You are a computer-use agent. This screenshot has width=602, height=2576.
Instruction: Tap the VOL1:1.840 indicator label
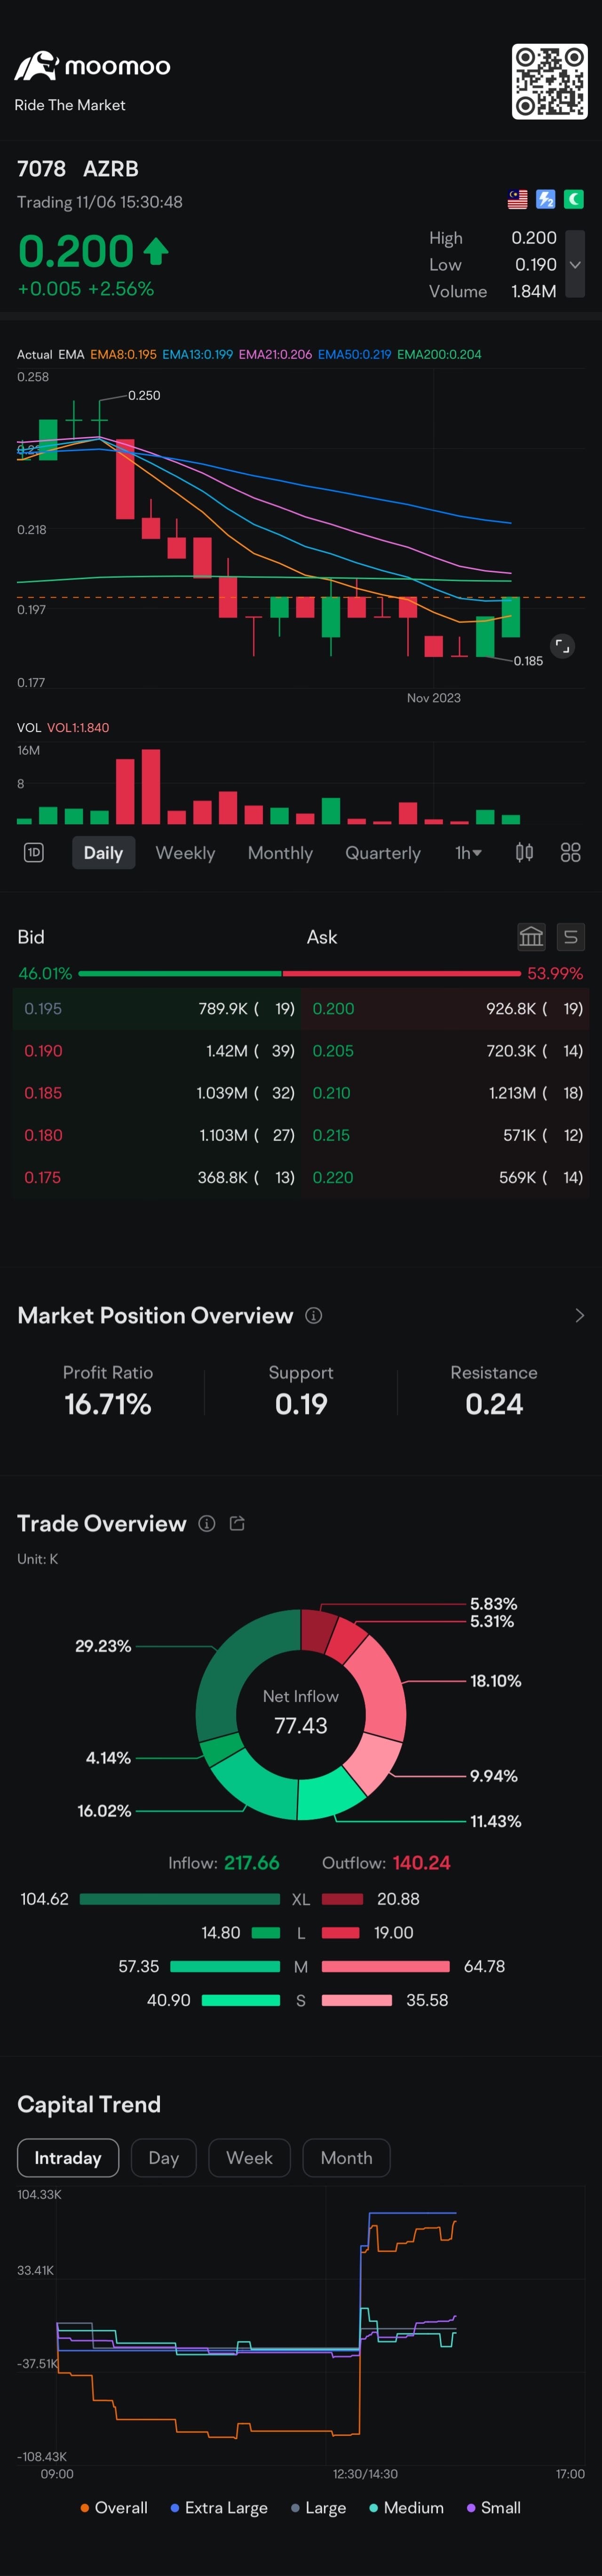[x=78, y=728]
